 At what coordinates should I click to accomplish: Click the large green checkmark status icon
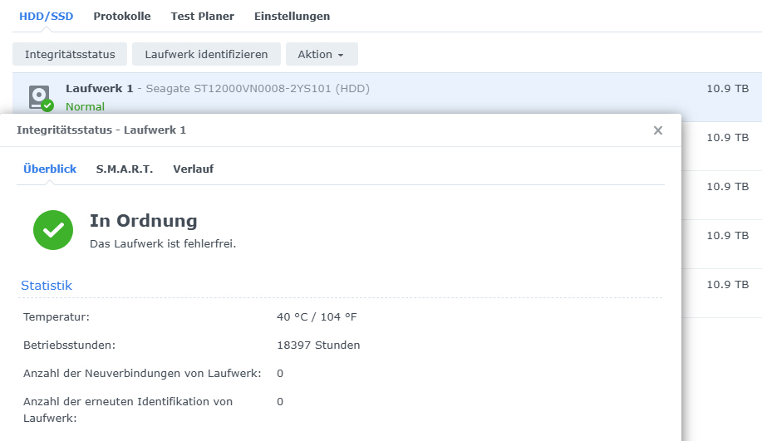coord(53,229)
